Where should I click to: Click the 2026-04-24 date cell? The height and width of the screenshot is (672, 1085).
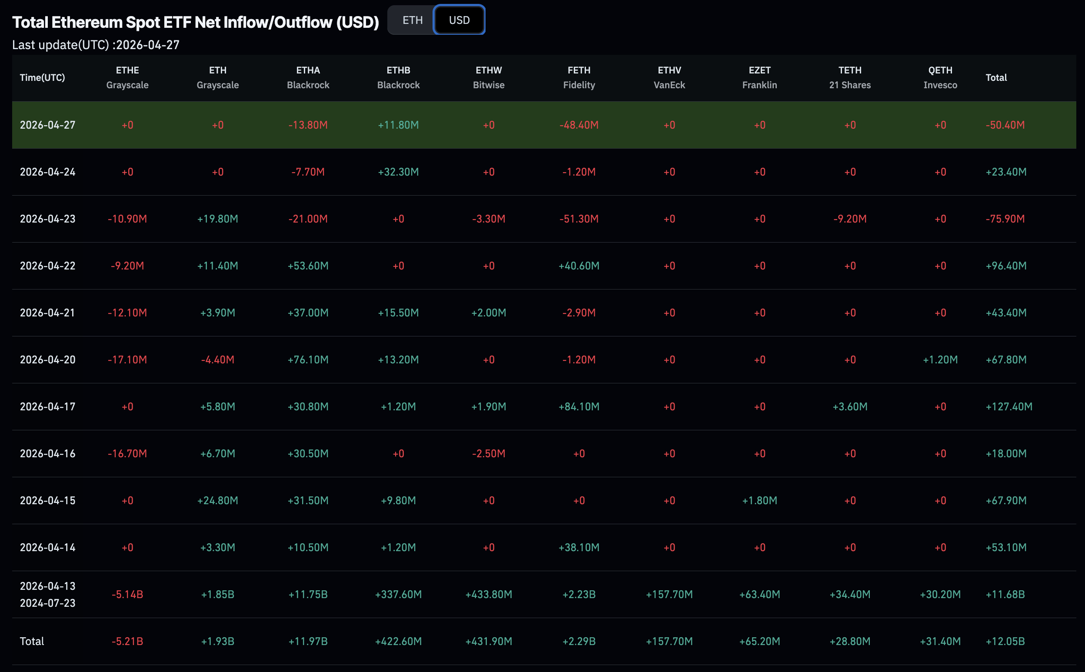(47, 172)
